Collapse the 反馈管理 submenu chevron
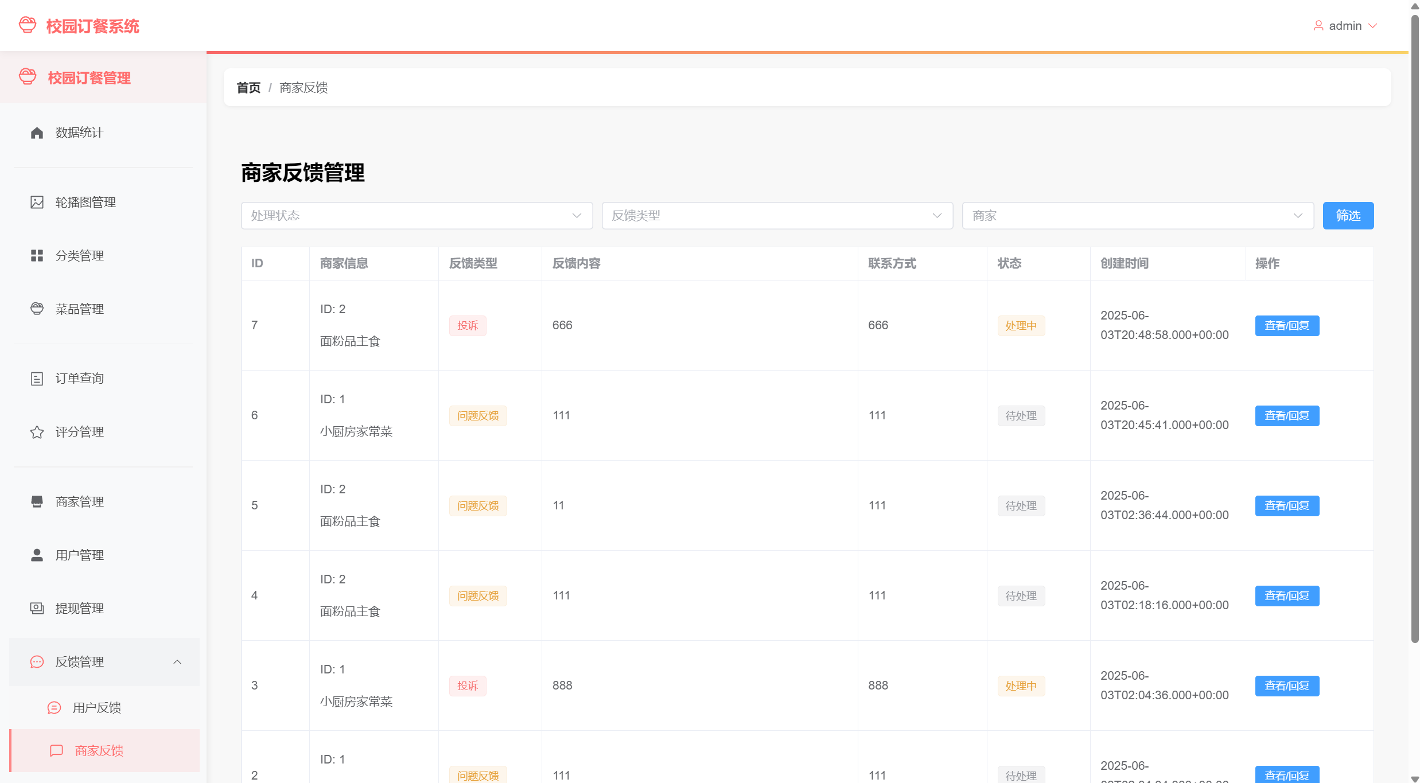Screen dimensions: 1420x783 (x=177, y=662)
